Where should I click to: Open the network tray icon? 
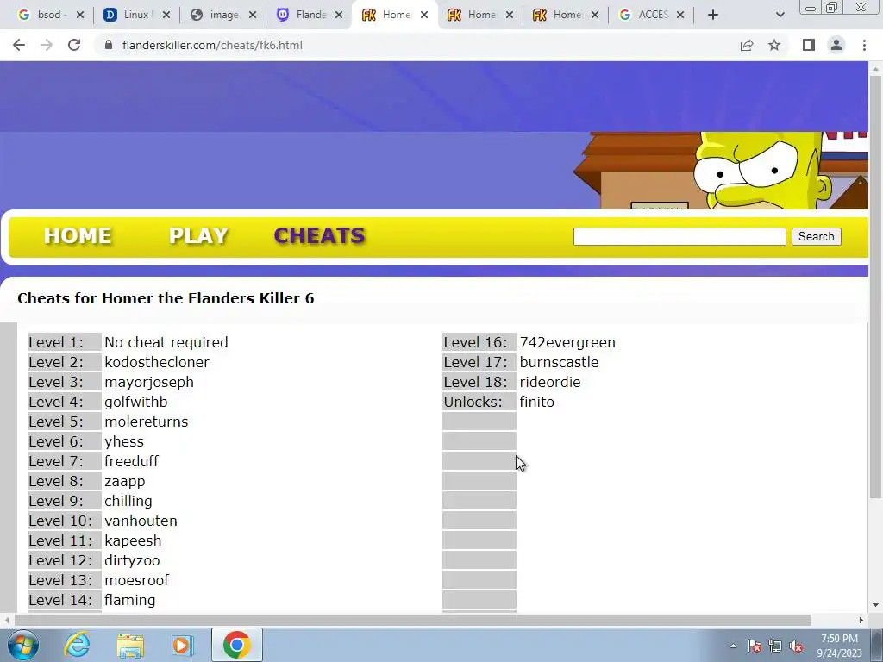[x=775, y=646]
